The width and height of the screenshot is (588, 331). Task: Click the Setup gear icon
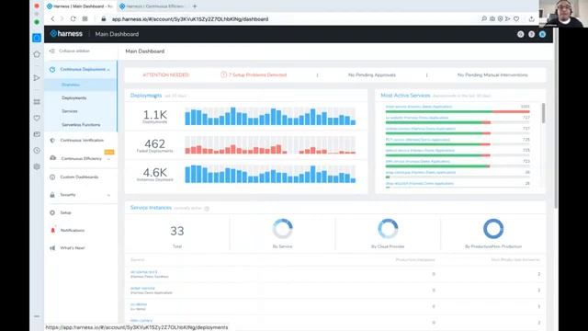pyautogui.click(x=52, y=212)
